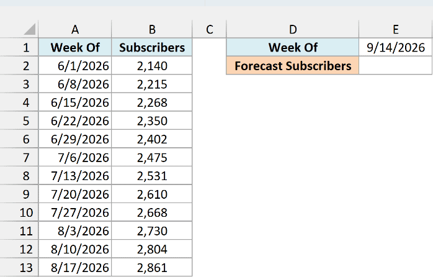Click the subscribers value 2,804
Viewport: 433px width, 277px height.
coord(152,249)
